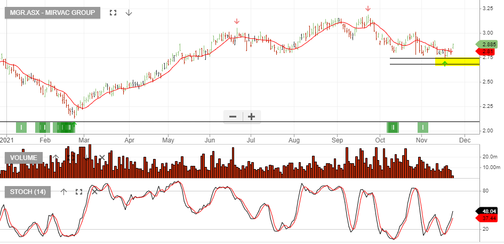Click the black 48.04 stochastic value tag
This screenshot has width=504, height=244.
click(486, 212)
